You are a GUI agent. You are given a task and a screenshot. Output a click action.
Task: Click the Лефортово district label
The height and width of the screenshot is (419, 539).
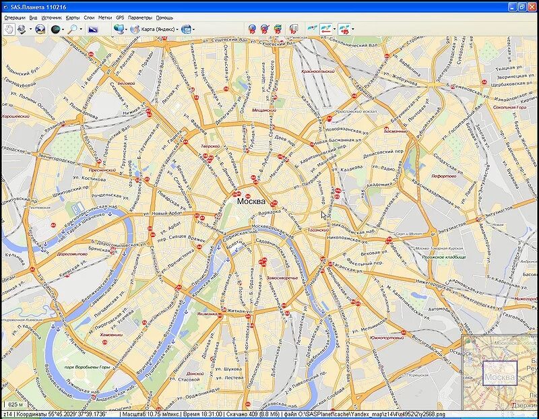[x=443, y=176]
